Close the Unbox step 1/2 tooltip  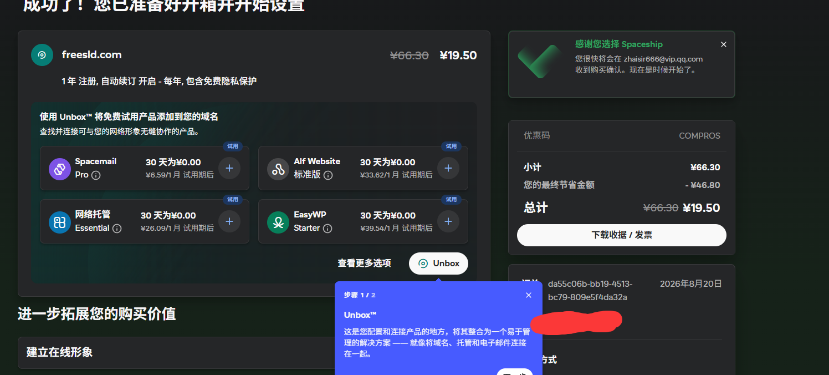click(529, 295)
